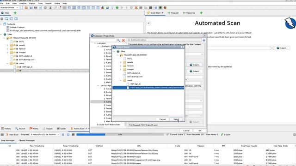Click the ZAP lightning logo icon
The image size is (296, 166).
point(290,23)
